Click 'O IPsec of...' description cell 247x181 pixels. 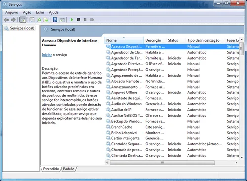[155, 64]
